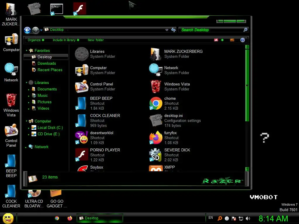Select Computer item in file list
Image resolution: width=299 pixels, height=224 pixels.
(x=95, y=70)
